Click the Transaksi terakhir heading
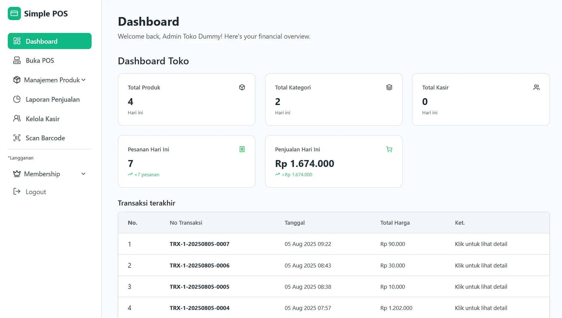The width and height of the screenshot is (562, 318). click(146, 203)
